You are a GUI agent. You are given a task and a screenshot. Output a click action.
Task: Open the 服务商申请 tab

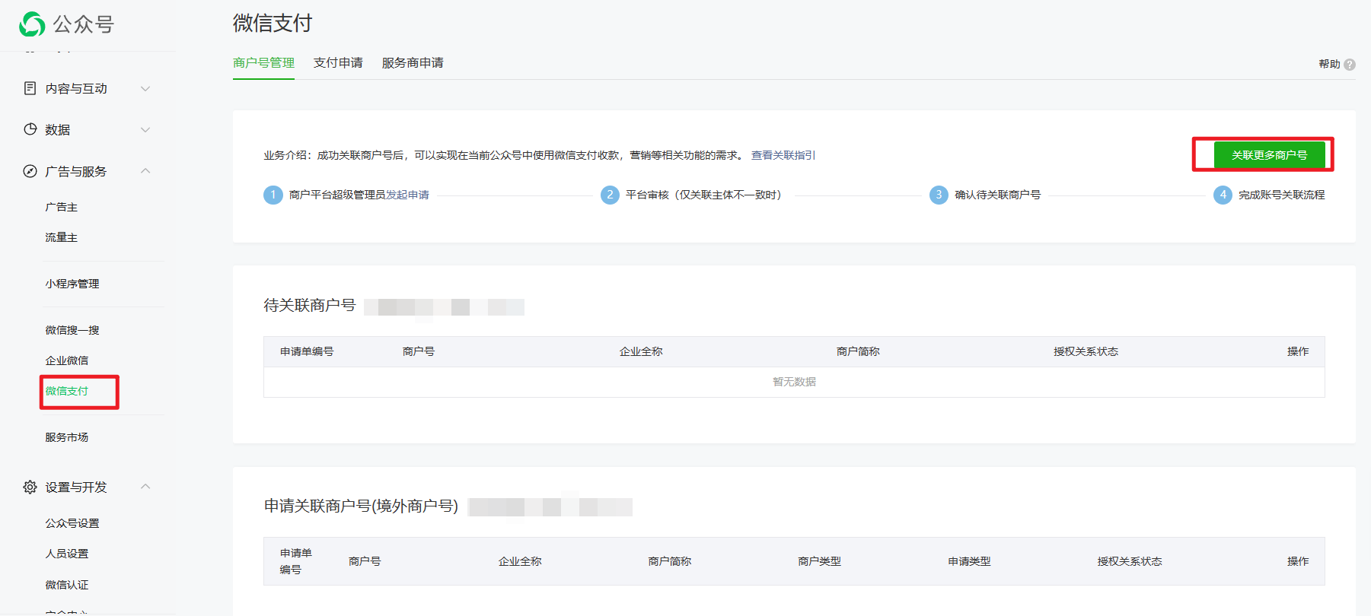click(413, 63)
